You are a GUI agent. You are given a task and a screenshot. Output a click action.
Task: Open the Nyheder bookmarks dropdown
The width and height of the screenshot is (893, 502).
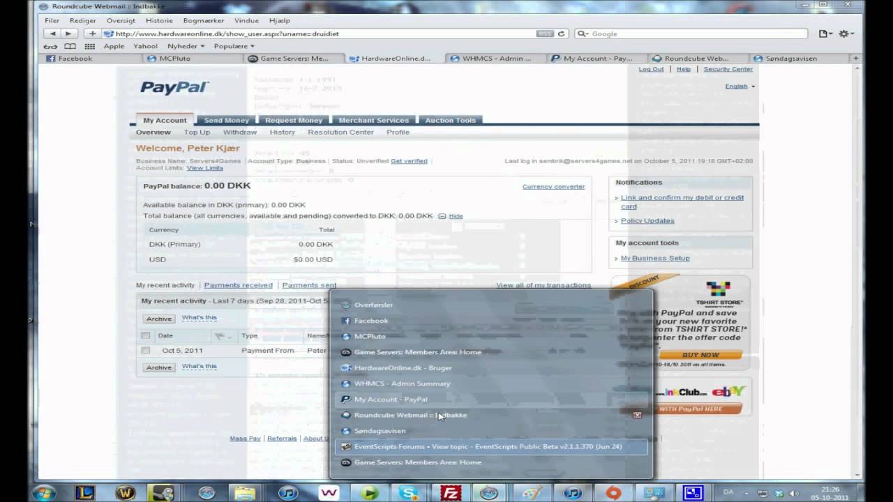(186, 46)
